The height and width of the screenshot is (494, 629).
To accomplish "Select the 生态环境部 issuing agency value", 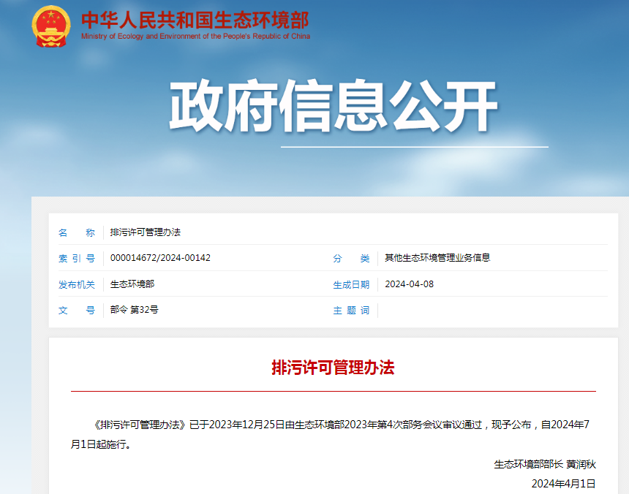I will point(132,284).
